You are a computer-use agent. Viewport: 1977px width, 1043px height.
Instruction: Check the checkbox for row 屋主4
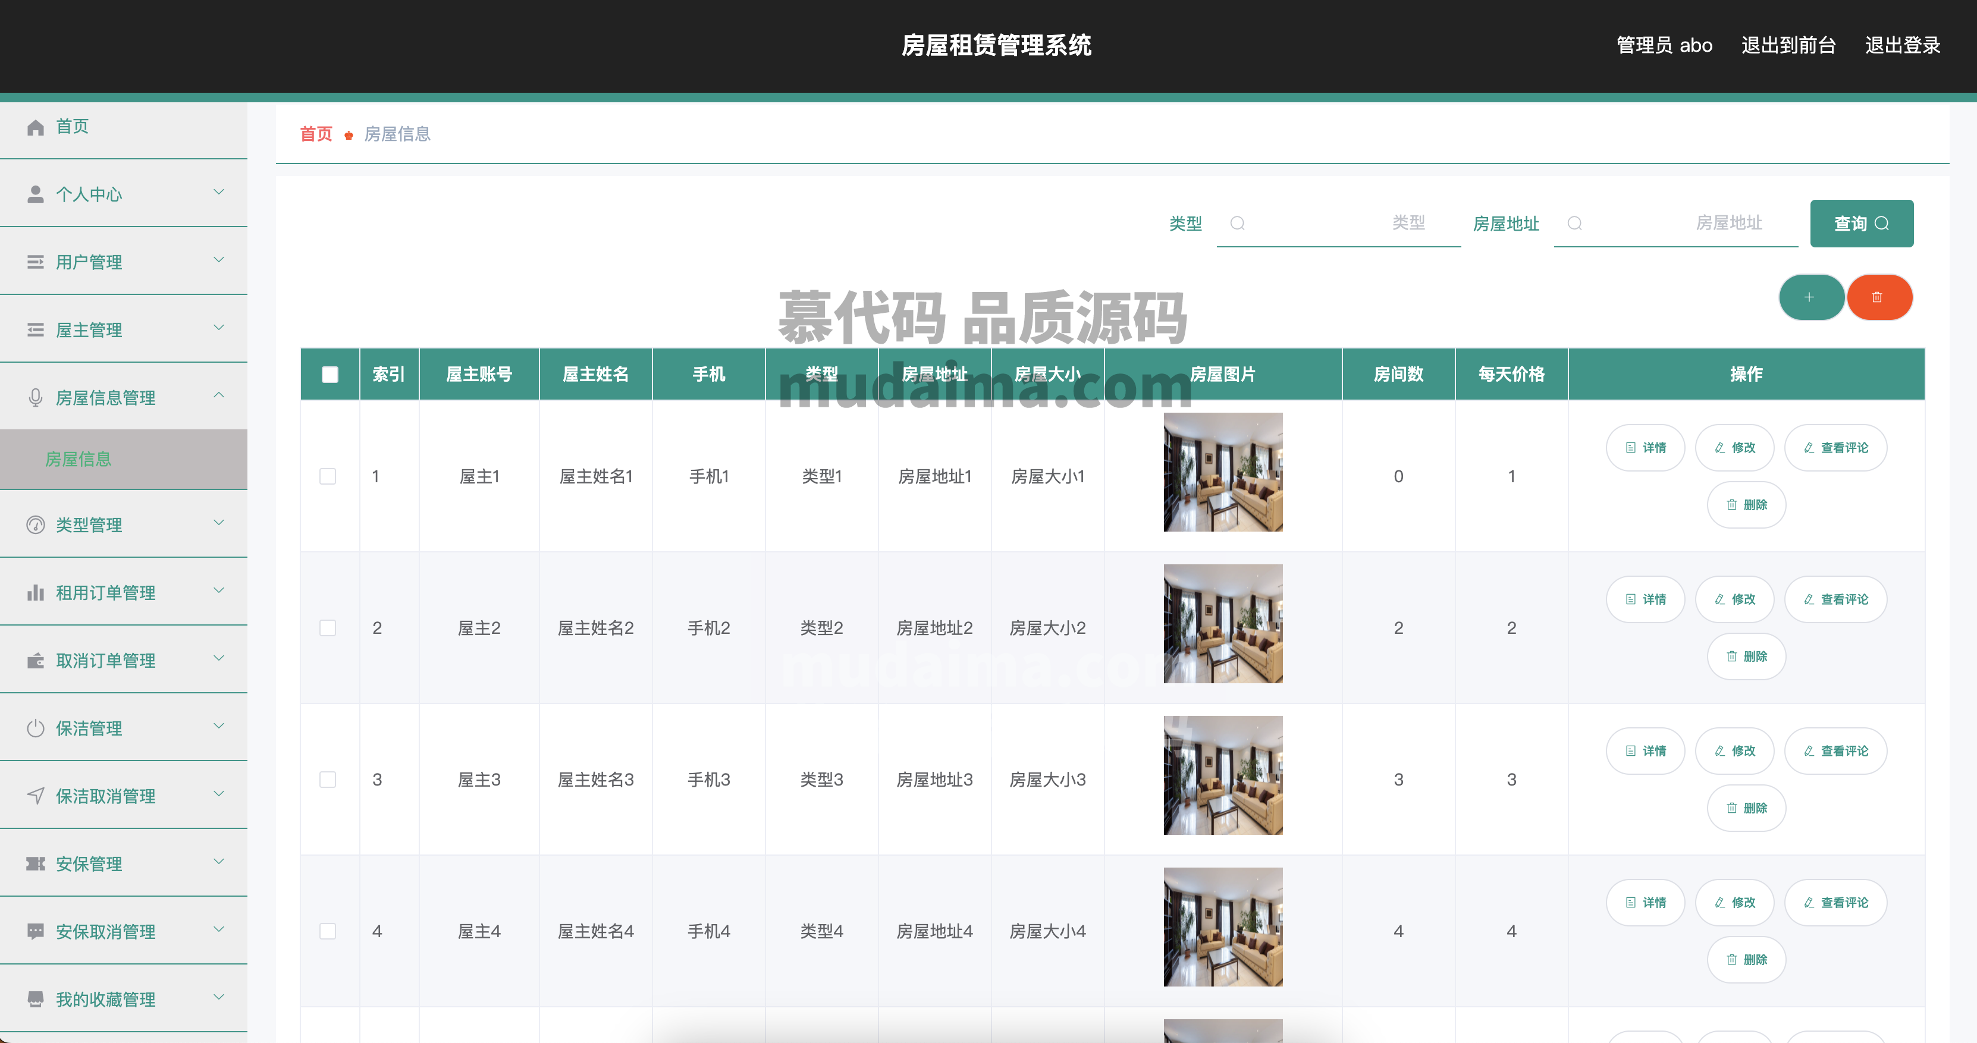[x=328, y=931]
